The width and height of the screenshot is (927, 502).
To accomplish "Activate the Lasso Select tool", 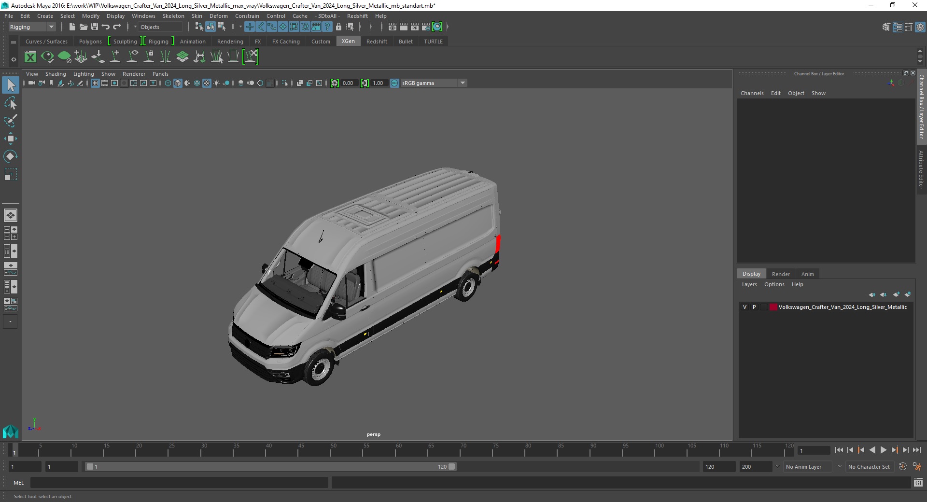I will coord(11,103).
